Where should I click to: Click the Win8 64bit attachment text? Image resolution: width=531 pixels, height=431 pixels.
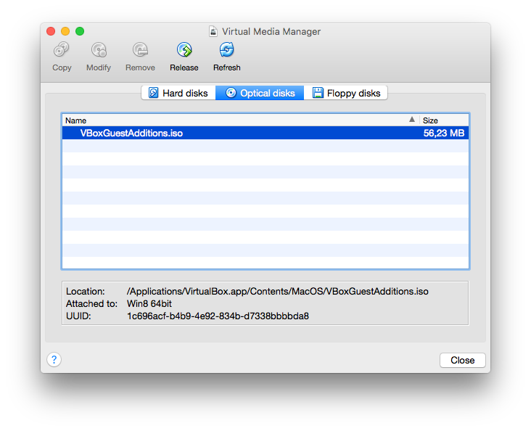tap(149, 303)
